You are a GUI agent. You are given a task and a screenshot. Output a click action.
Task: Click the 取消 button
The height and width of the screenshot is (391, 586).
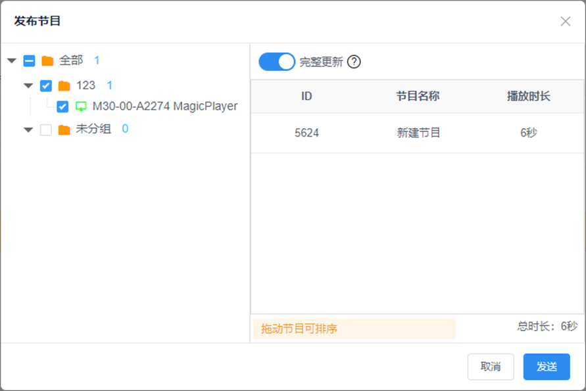point(490,367)
